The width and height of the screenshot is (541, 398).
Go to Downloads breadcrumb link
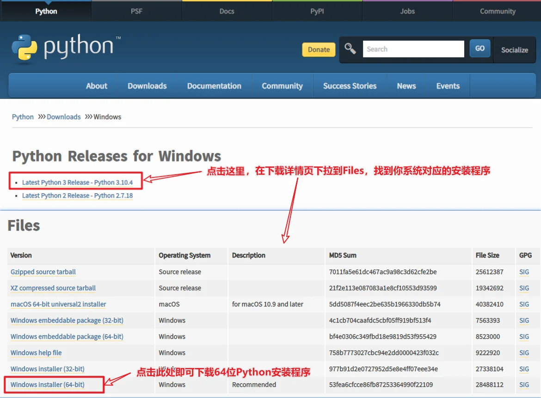pos(63,117)
